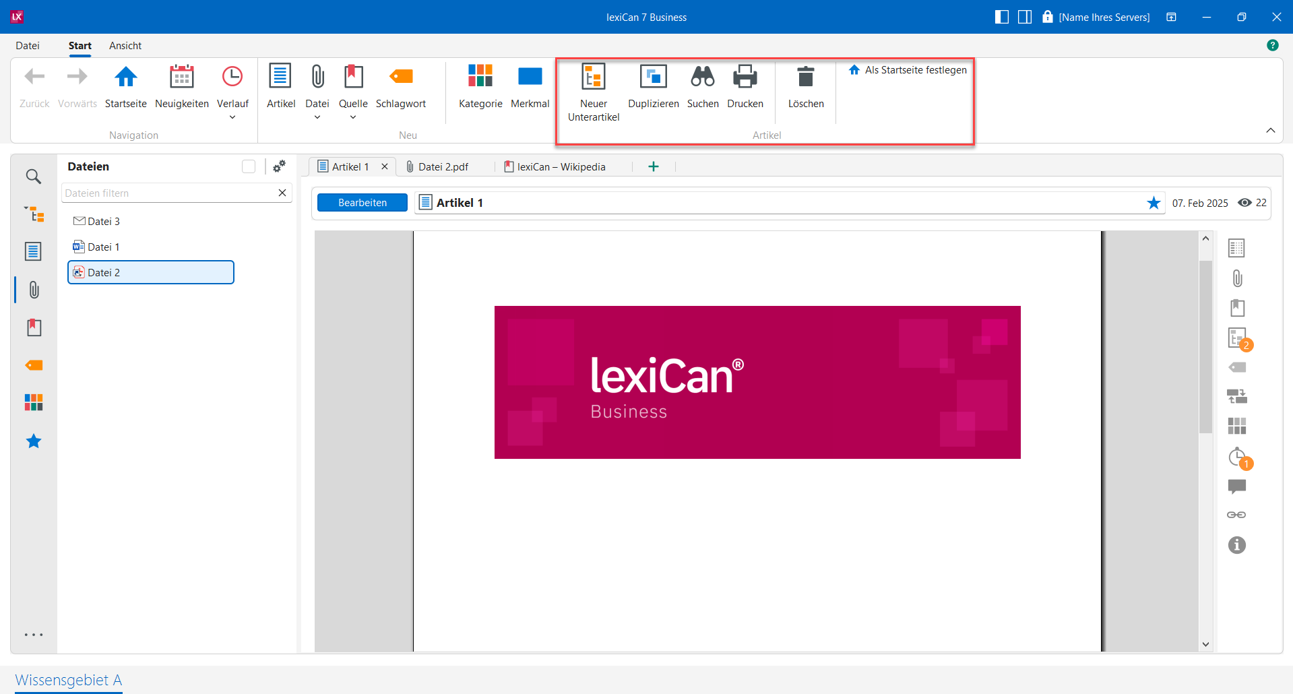Screen dimensions: 1293x694
Task: Open Suchen with the binoculars icon
Action: [x=702, y=77]
